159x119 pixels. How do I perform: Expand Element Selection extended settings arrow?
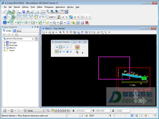[82, 53]
